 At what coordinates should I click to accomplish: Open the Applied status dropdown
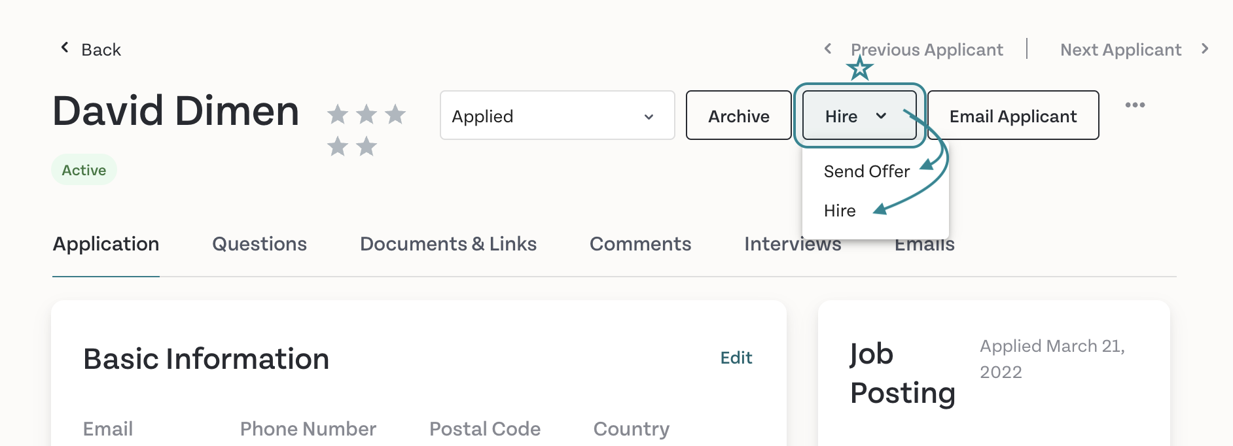(x=558, y=115)
